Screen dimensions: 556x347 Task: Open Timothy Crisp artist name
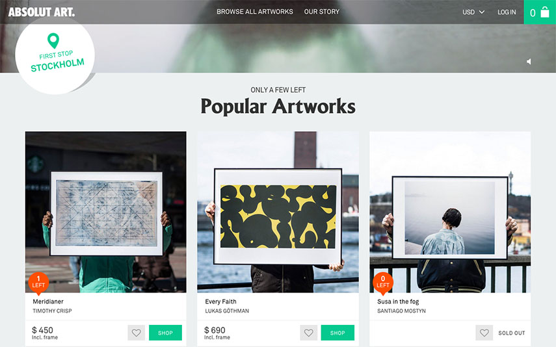[52, 311]
